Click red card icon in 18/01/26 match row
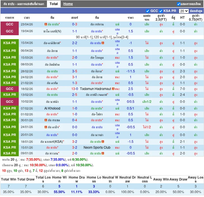This screenshot has width=204, height=197. 103,142
